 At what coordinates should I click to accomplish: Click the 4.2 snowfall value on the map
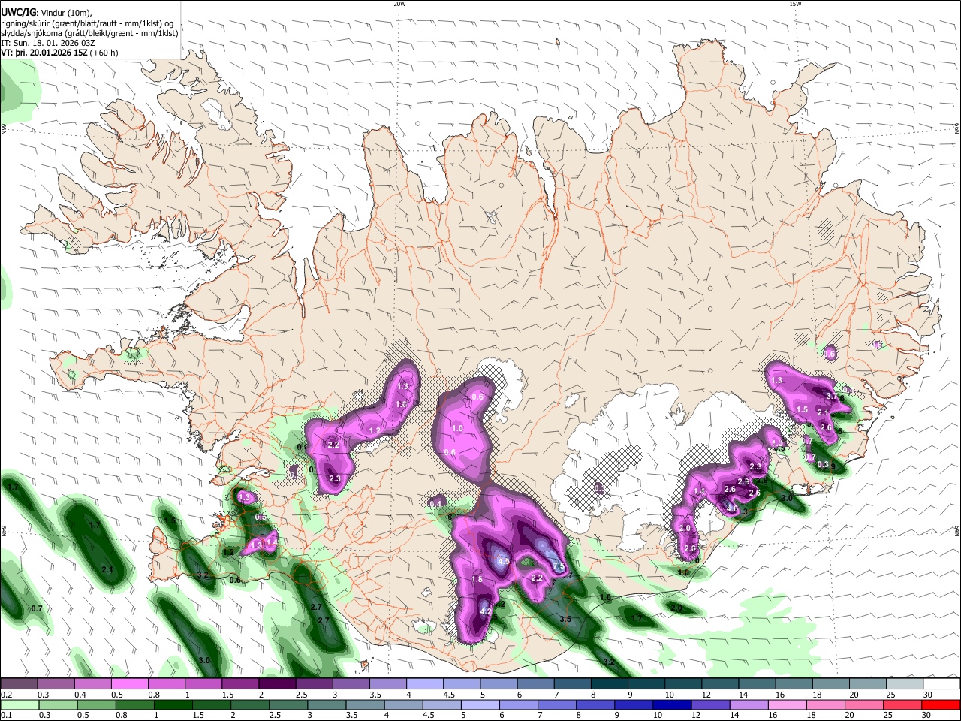[485, 611]
